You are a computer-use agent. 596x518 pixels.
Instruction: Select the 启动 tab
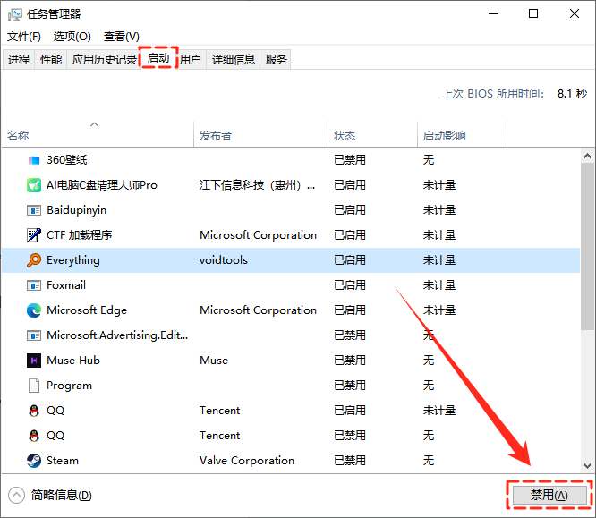click(158, 58)
